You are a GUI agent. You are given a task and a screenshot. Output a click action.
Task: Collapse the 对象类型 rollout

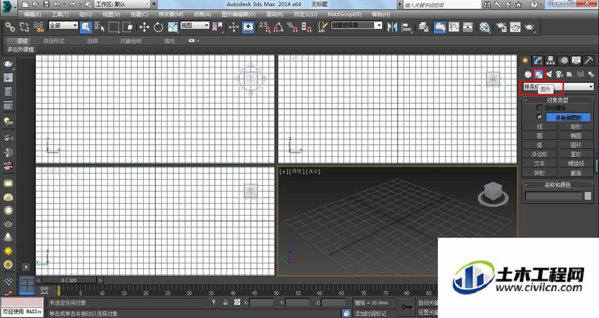[x=557, y=99]
